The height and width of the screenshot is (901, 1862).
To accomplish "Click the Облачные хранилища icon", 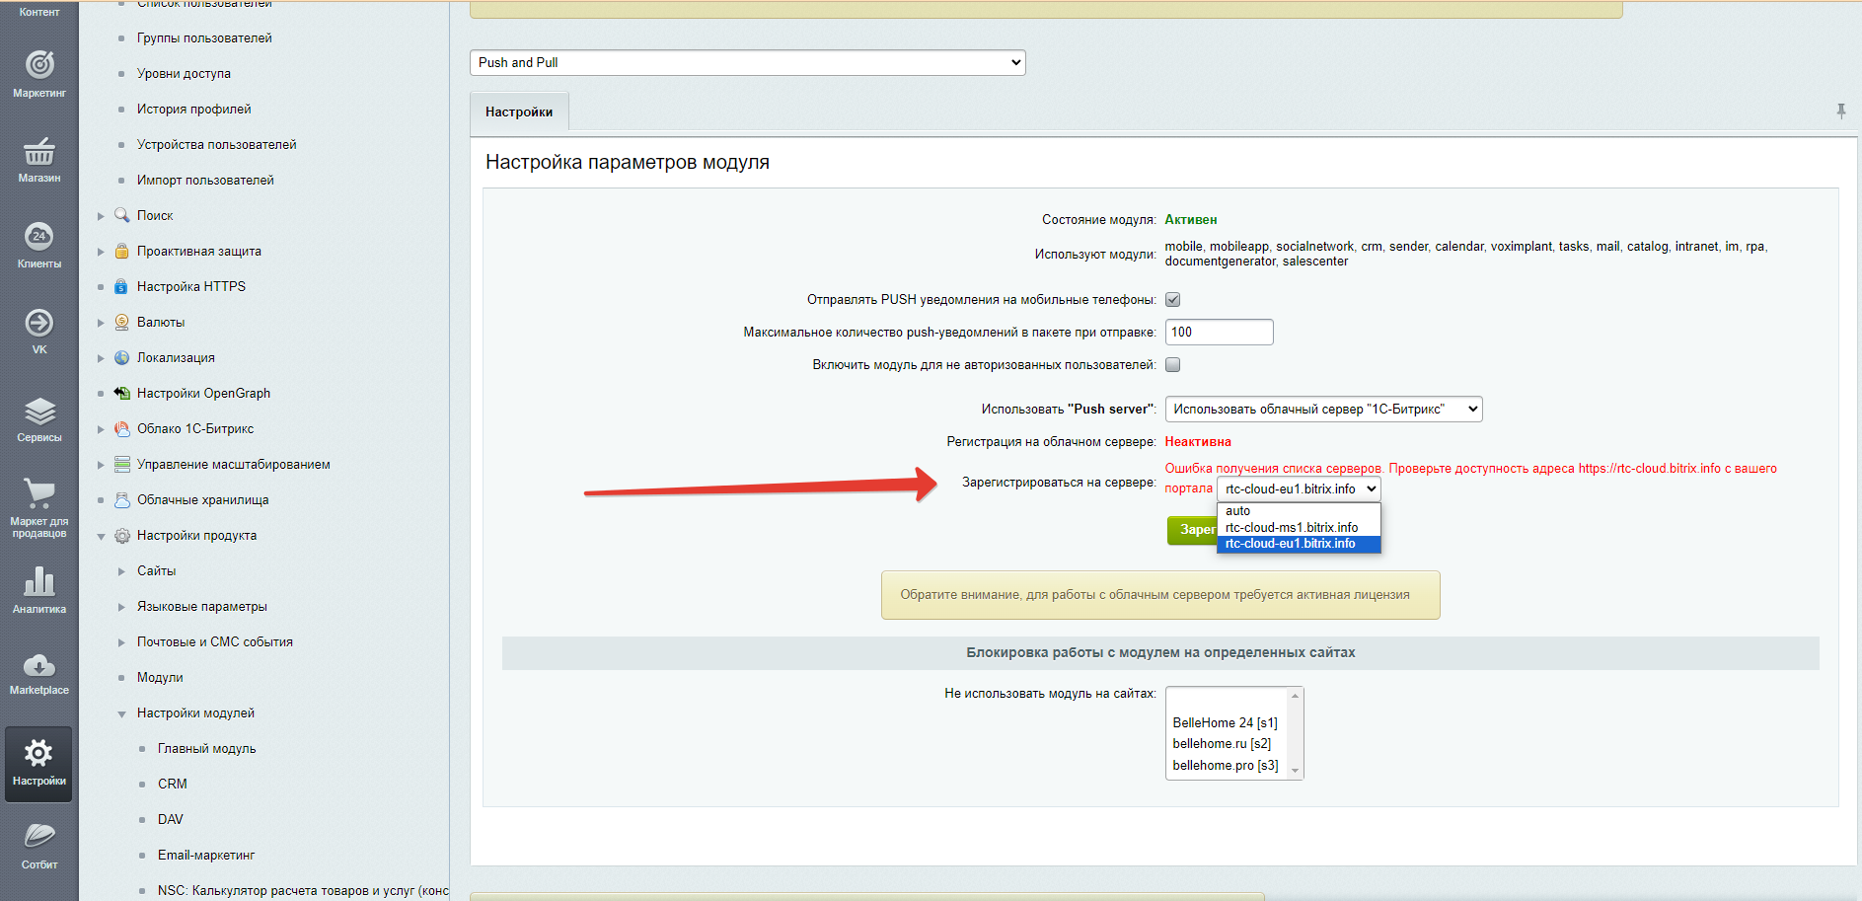I will coord(121,499).
